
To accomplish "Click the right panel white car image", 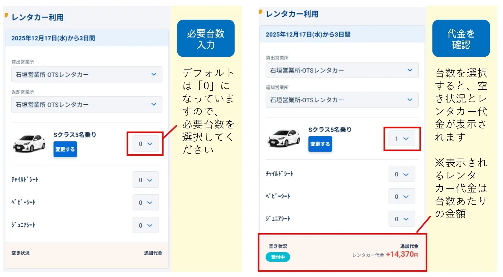I will pos(284,138).
